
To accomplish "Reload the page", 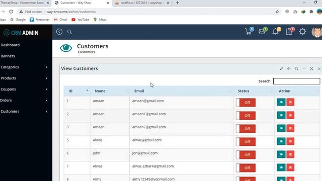I will point(11,12).
